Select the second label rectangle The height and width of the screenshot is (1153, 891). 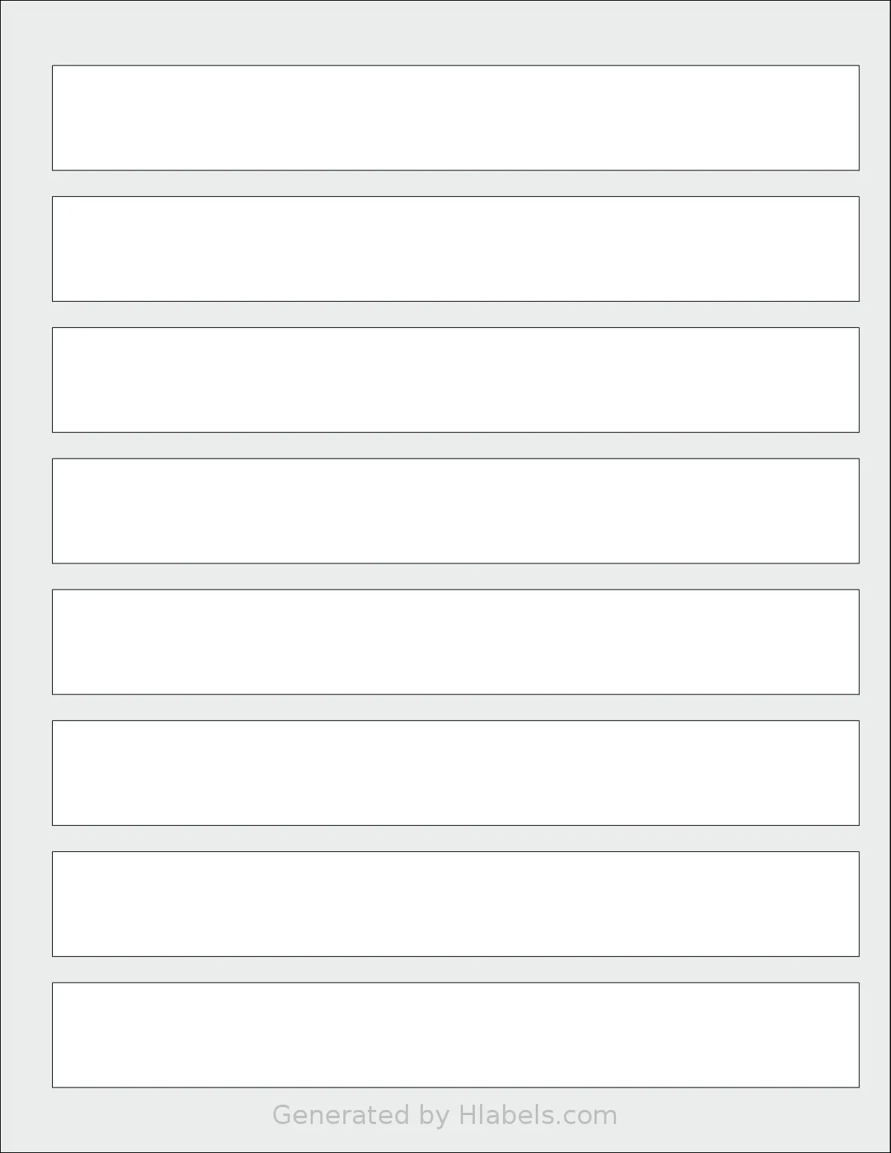click(x=456, y=249)
